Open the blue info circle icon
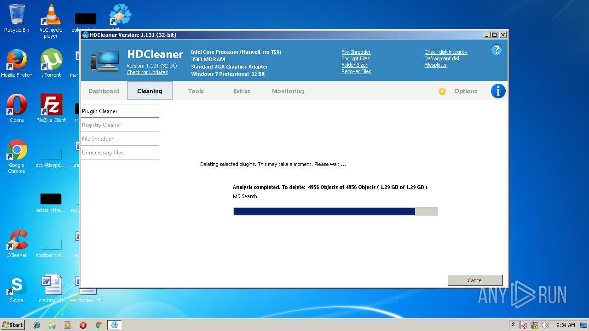This screenshot has width=589, height=331. pyautogui.click(x=498, y=91)
